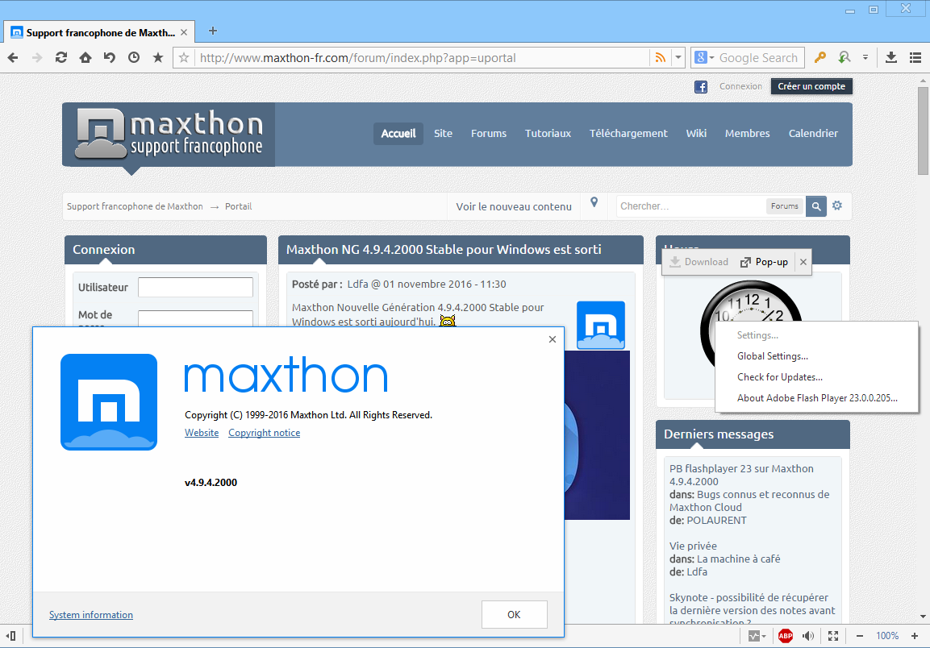The height and width of the screenshot is (648, 930).
Task: Reopen last closed tab with undo arrow
Action: point(110,57)
